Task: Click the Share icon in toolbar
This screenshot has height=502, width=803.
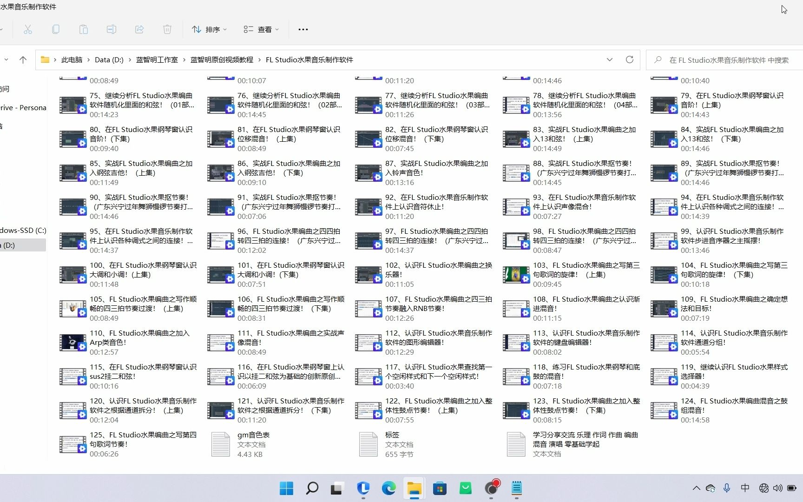Action: pyautogui.click(x=139, y=29)
